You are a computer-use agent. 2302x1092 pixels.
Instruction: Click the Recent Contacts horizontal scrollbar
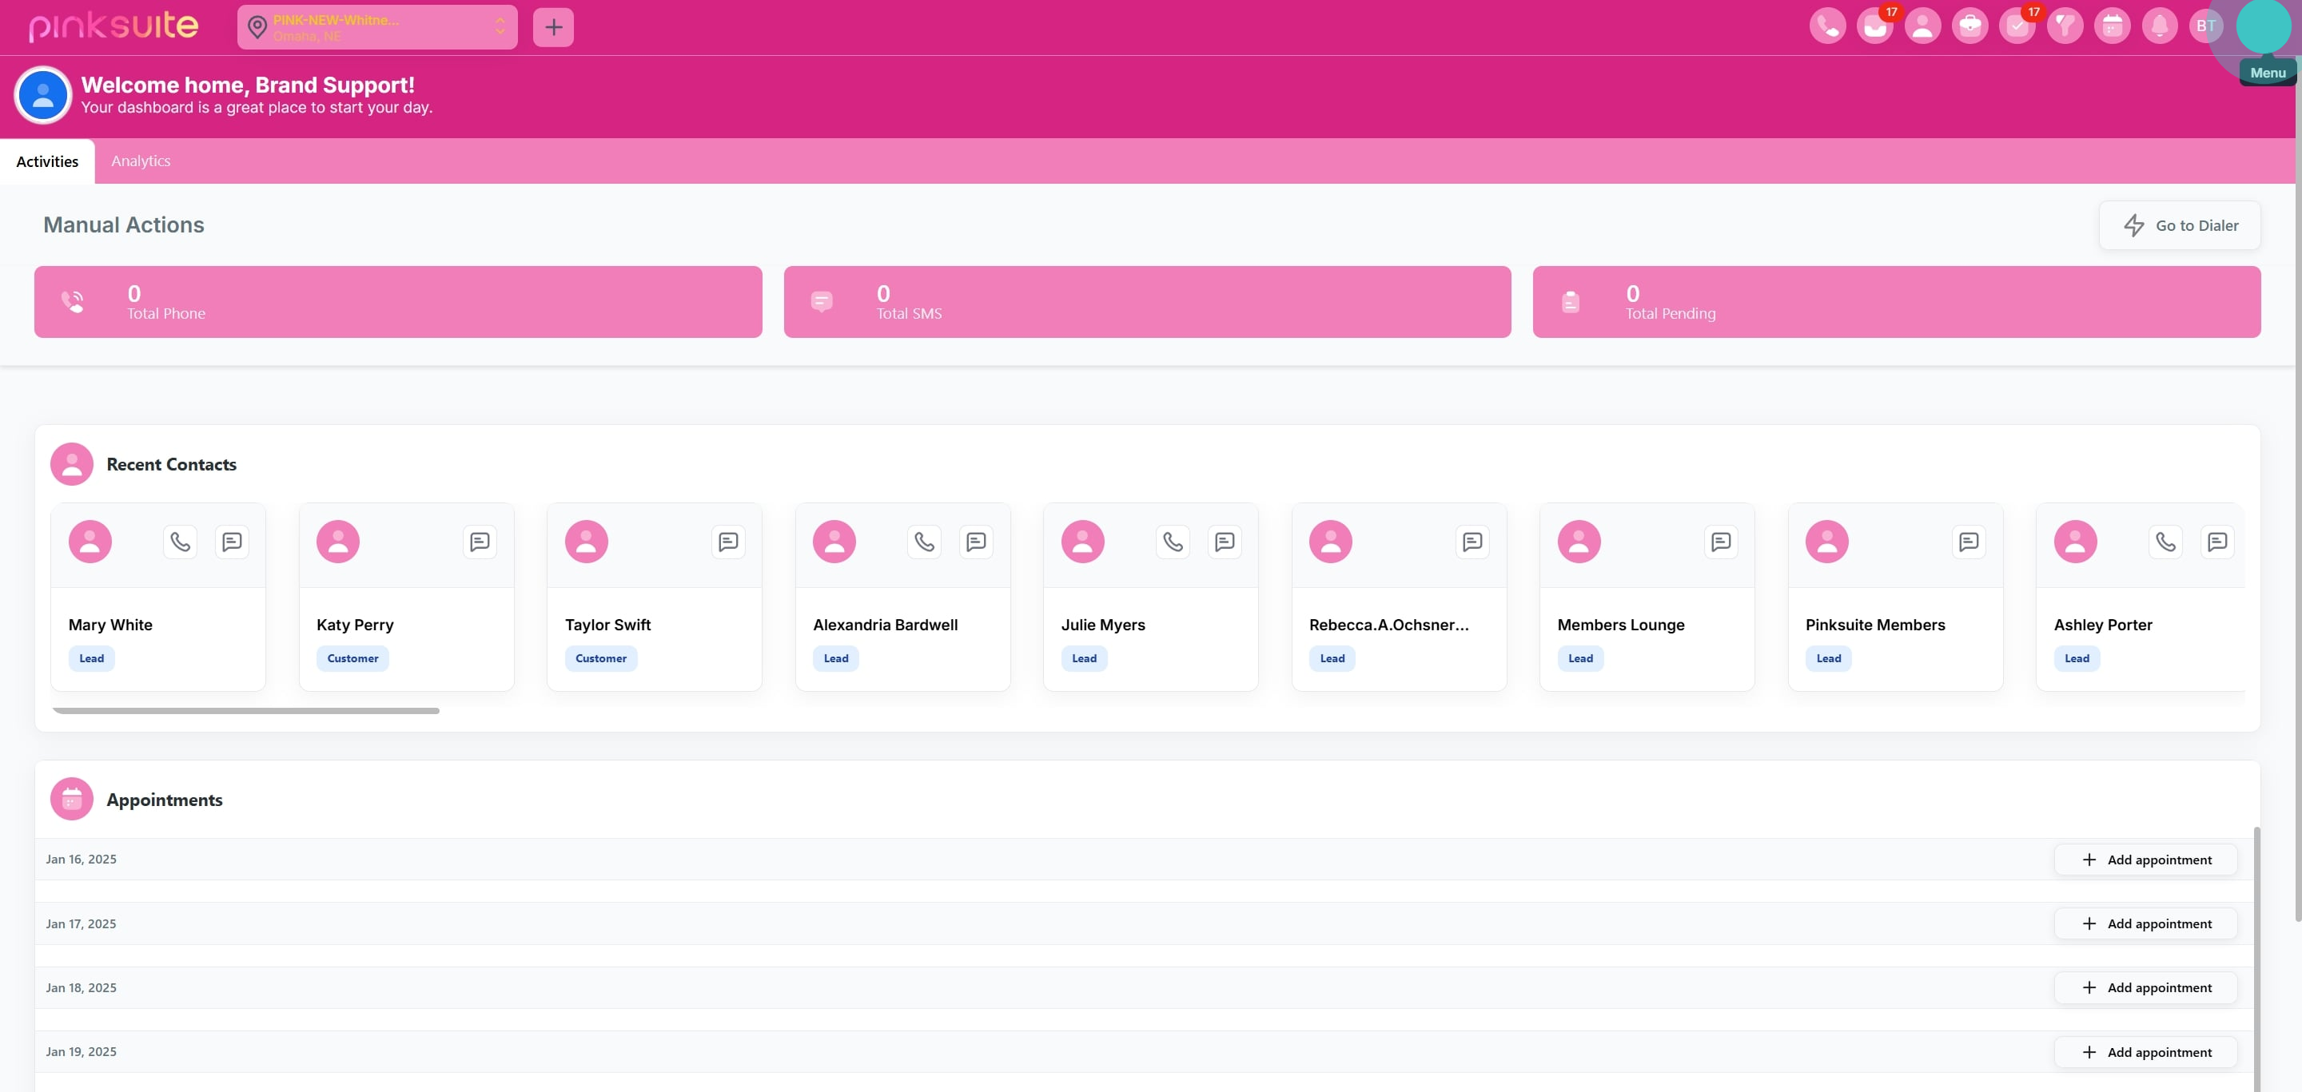point(245,711)
